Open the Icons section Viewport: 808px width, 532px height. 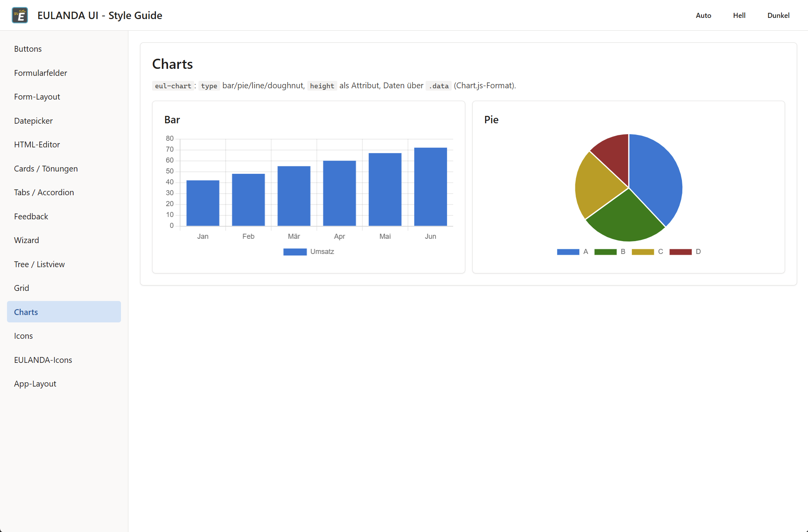coord(64,336)
